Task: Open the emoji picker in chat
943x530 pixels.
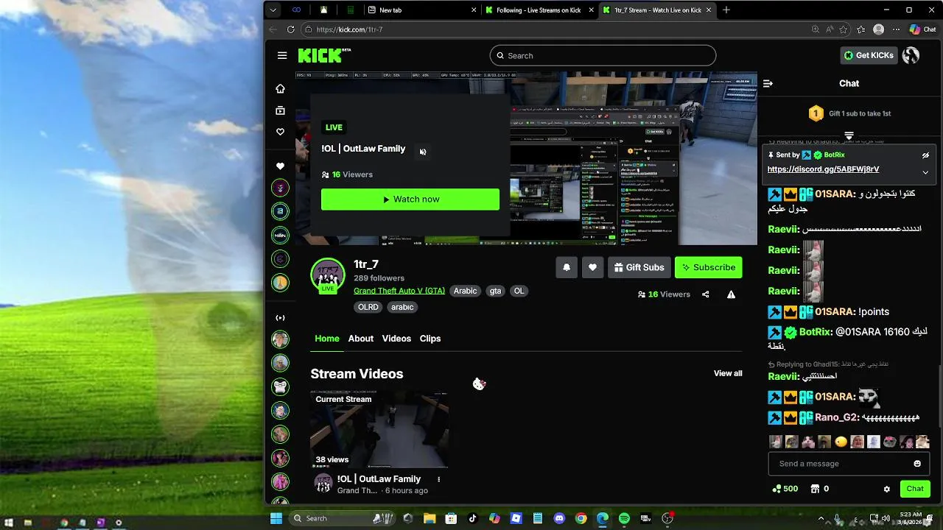Action: click(917, 464)
